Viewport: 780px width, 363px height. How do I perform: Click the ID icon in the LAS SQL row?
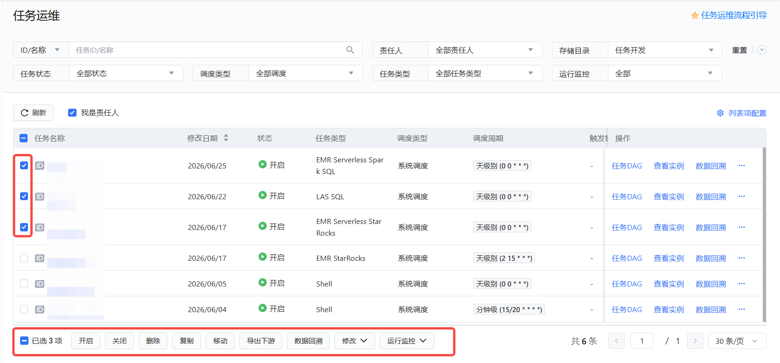pyautogui.click(x=40, y=196)
